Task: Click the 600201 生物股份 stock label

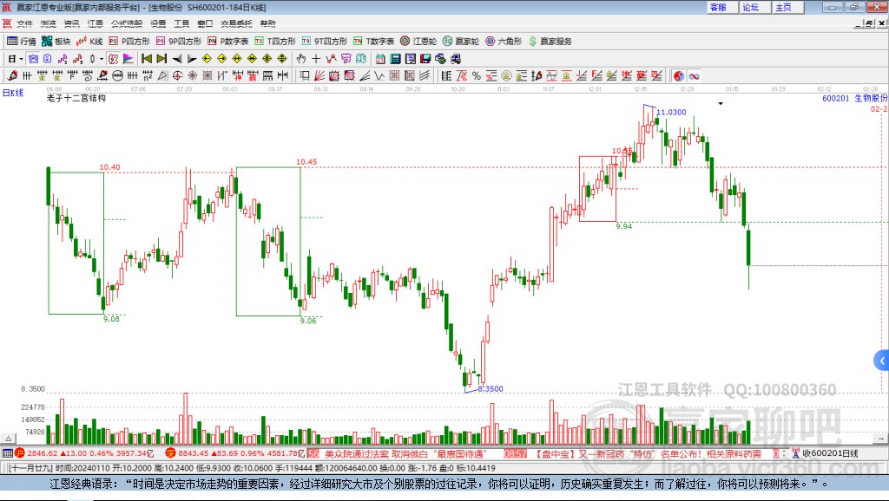Action: [x=855, y=98]
